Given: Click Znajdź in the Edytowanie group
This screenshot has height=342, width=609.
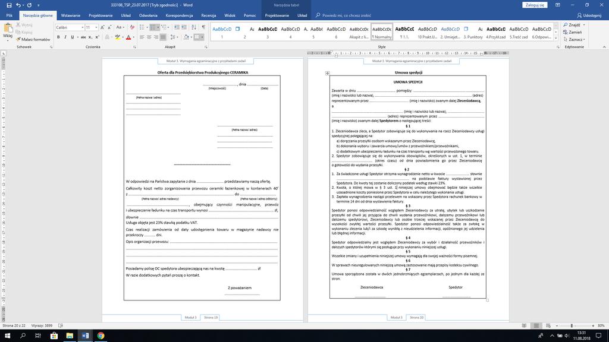Looking at the screenshot, I should pos(572,25).
